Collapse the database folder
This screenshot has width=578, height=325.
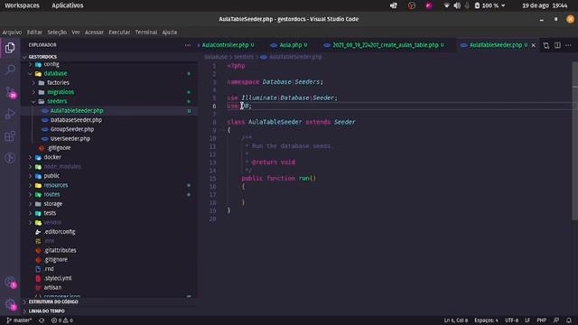(31, 74)
